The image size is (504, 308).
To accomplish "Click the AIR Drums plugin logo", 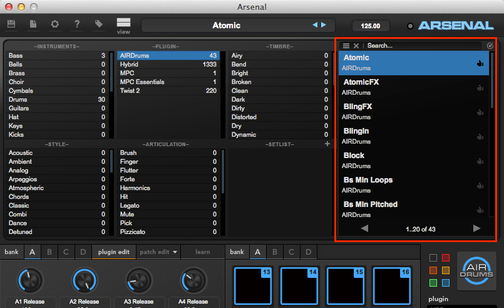I will tap(476, 270).
